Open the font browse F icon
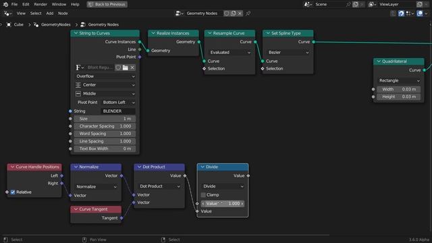Screen dimensions: 432x243 [80, 67]
